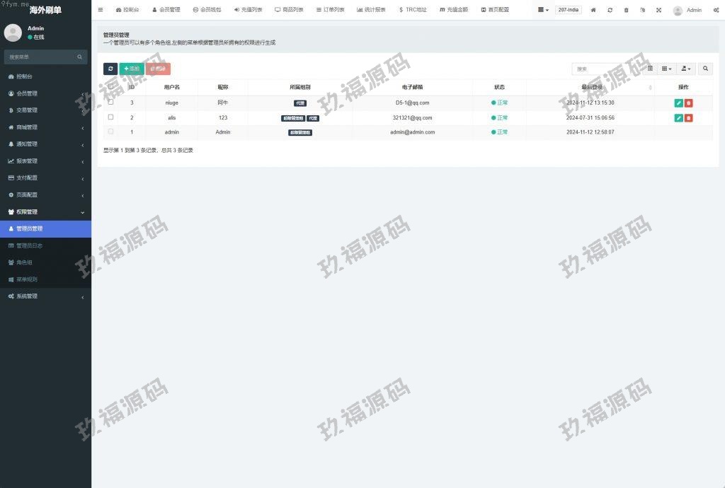Screen dimensions: 725x488
Task: Click the green edit icon for niuge
Action: click(x=678, y=103)
